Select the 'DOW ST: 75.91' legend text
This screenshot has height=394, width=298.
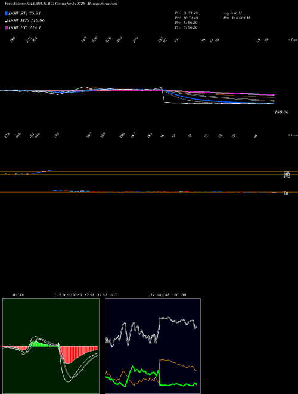24,13
